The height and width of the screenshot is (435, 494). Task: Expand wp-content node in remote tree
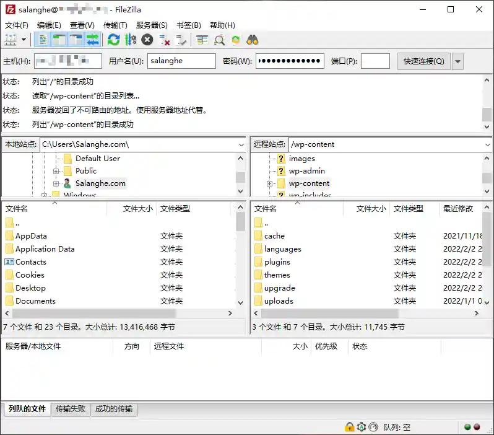pos(269,183)
